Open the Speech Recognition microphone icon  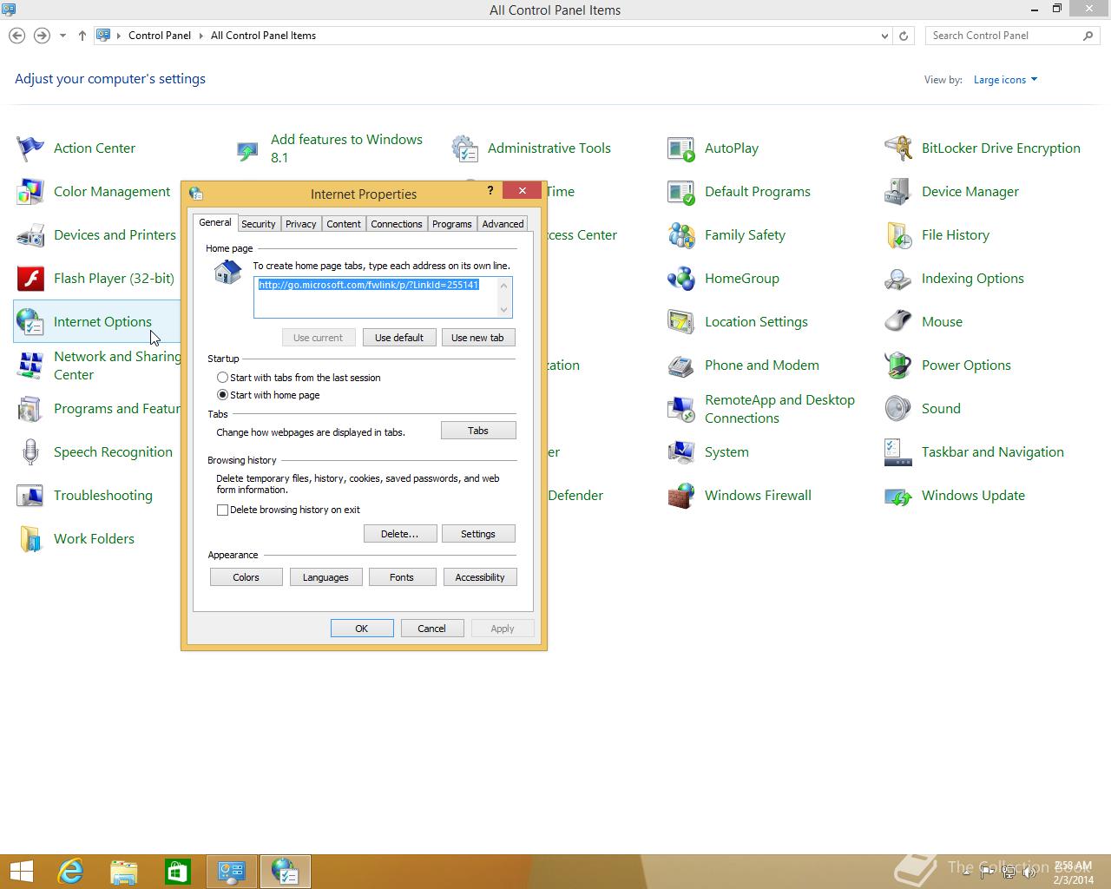30,452
